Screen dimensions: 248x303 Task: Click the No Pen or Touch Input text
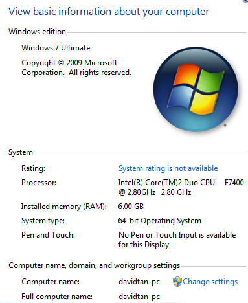click(x=177, y=240)
